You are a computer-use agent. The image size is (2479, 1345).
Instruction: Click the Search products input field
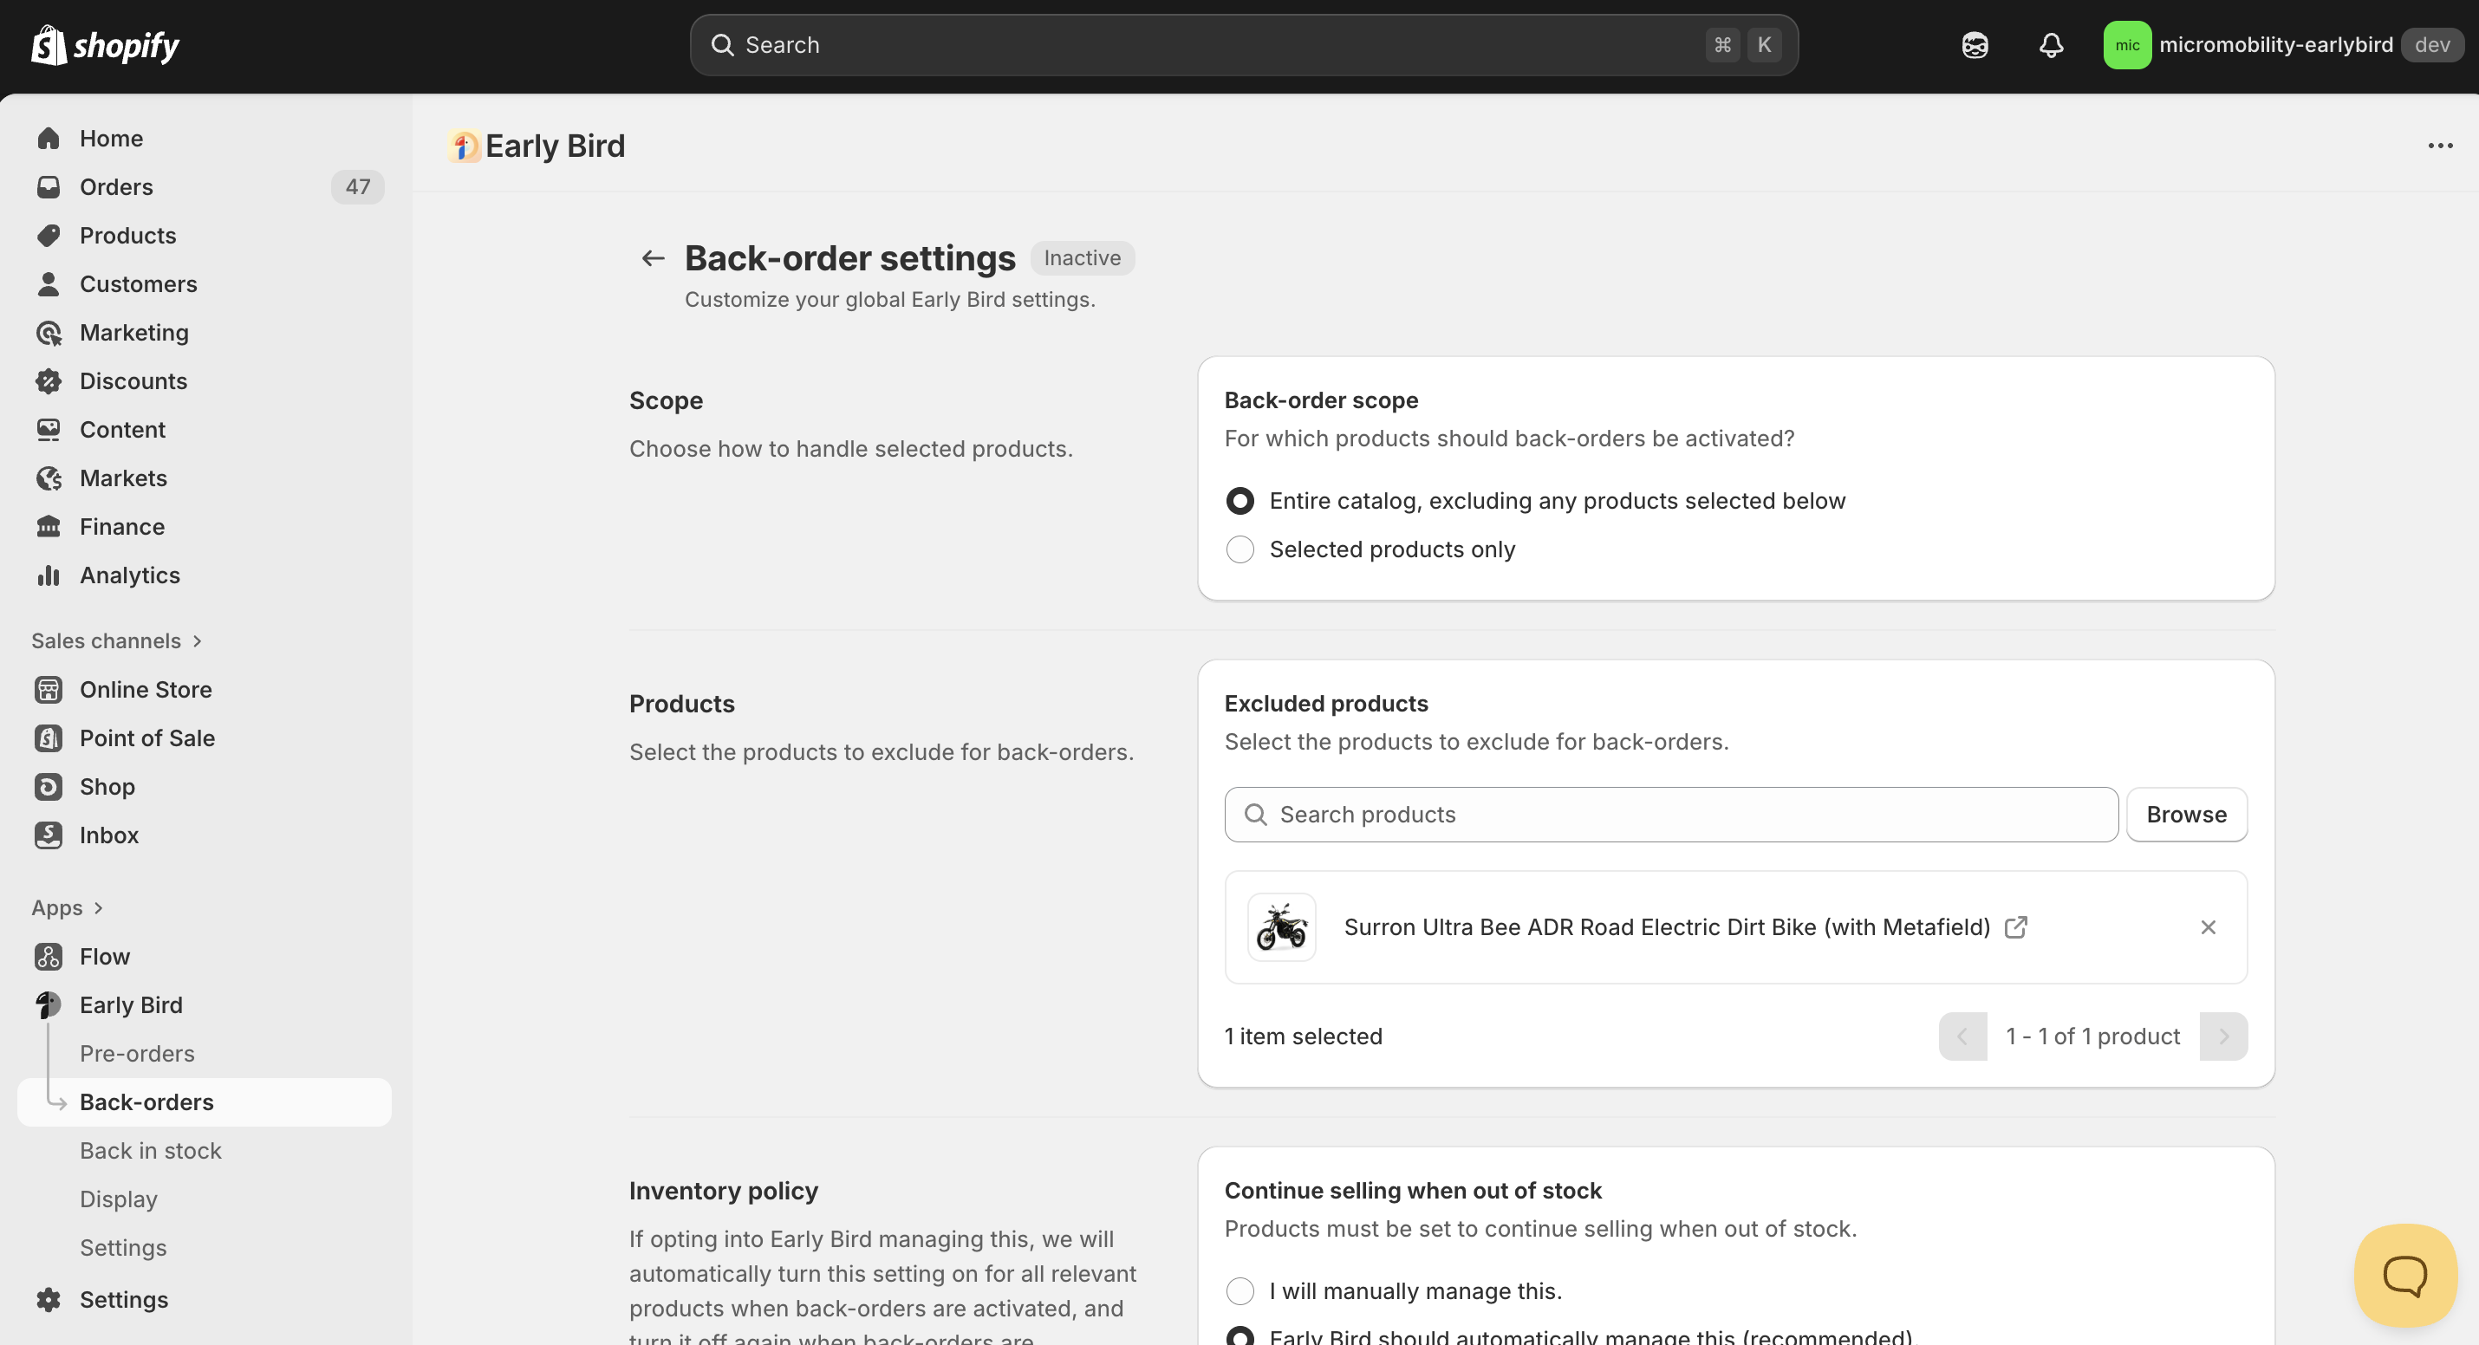point(1670,814)
